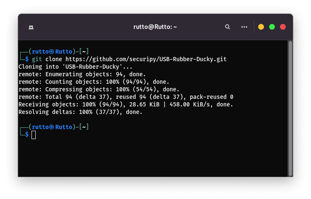The height and width of the screenshot is (199, 311).
Task: Open the terminal search icon
Action: (227, 27)
